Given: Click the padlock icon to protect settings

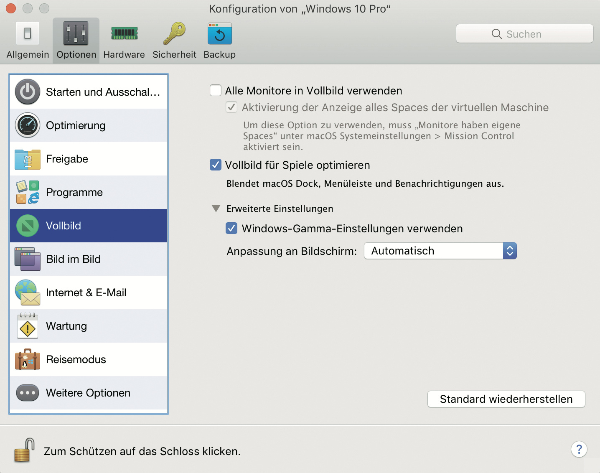Looking at the screenshot, I should (x=24, y=450).
